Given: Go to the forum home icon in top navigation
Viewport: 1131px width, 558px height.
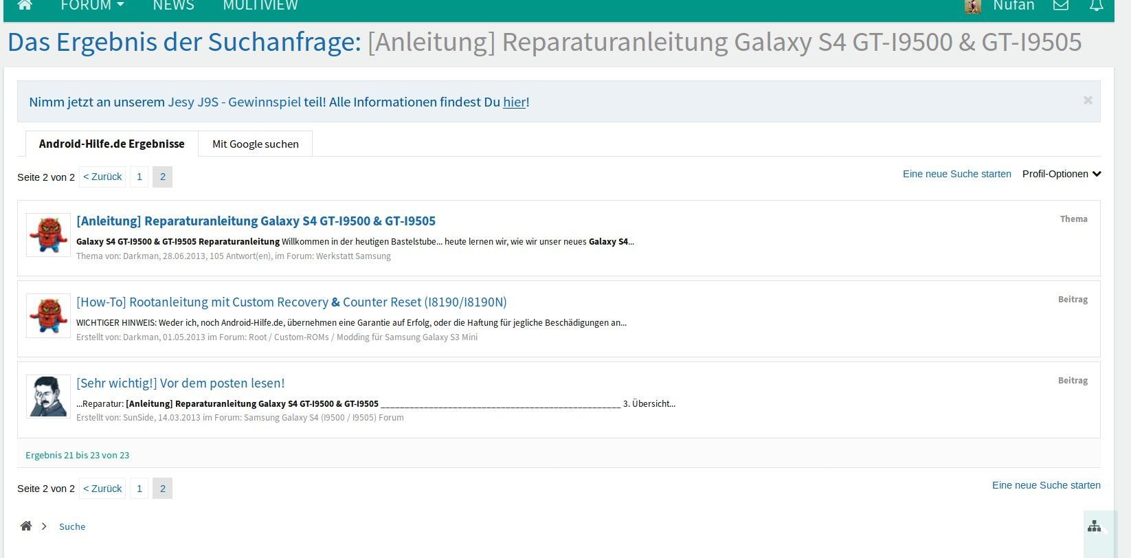Looking at the screenshot, I should pos(25,5).
